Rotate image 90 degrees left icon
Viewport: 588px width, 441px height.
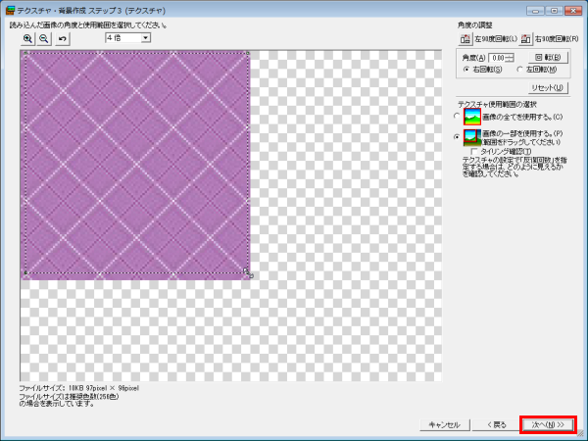pos(465,39)
